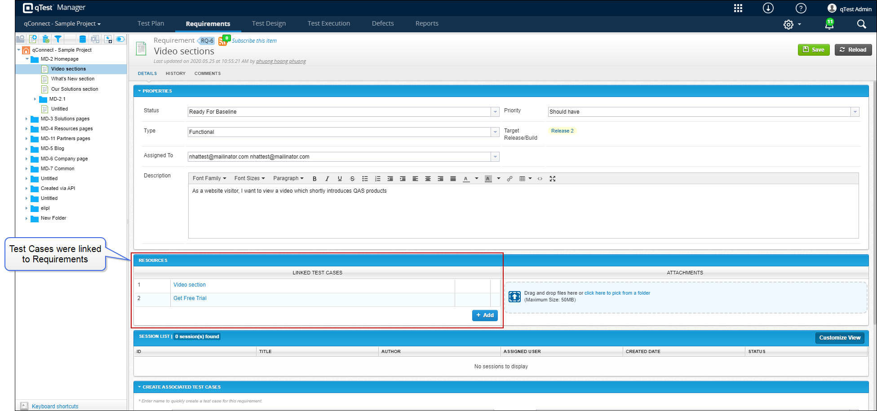
Task: Open the nine-dot apps grid
Action: click(738, 8)
